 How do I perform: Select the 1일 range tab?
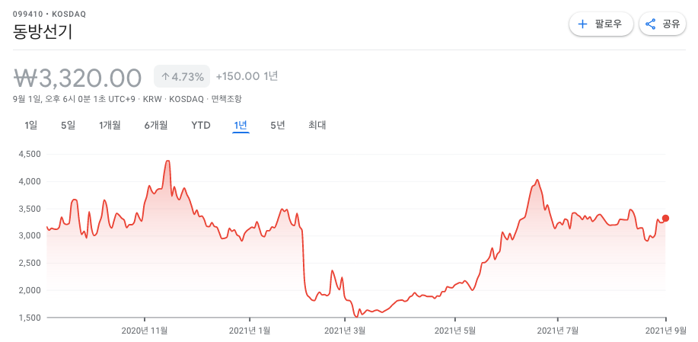click(30, 125)
